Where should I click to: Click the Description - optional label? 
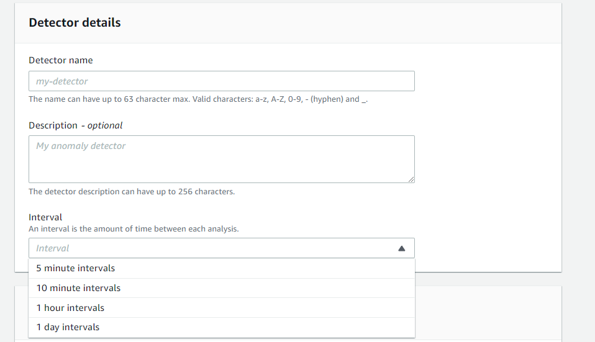pyautogui.click(x=76, y=125)
